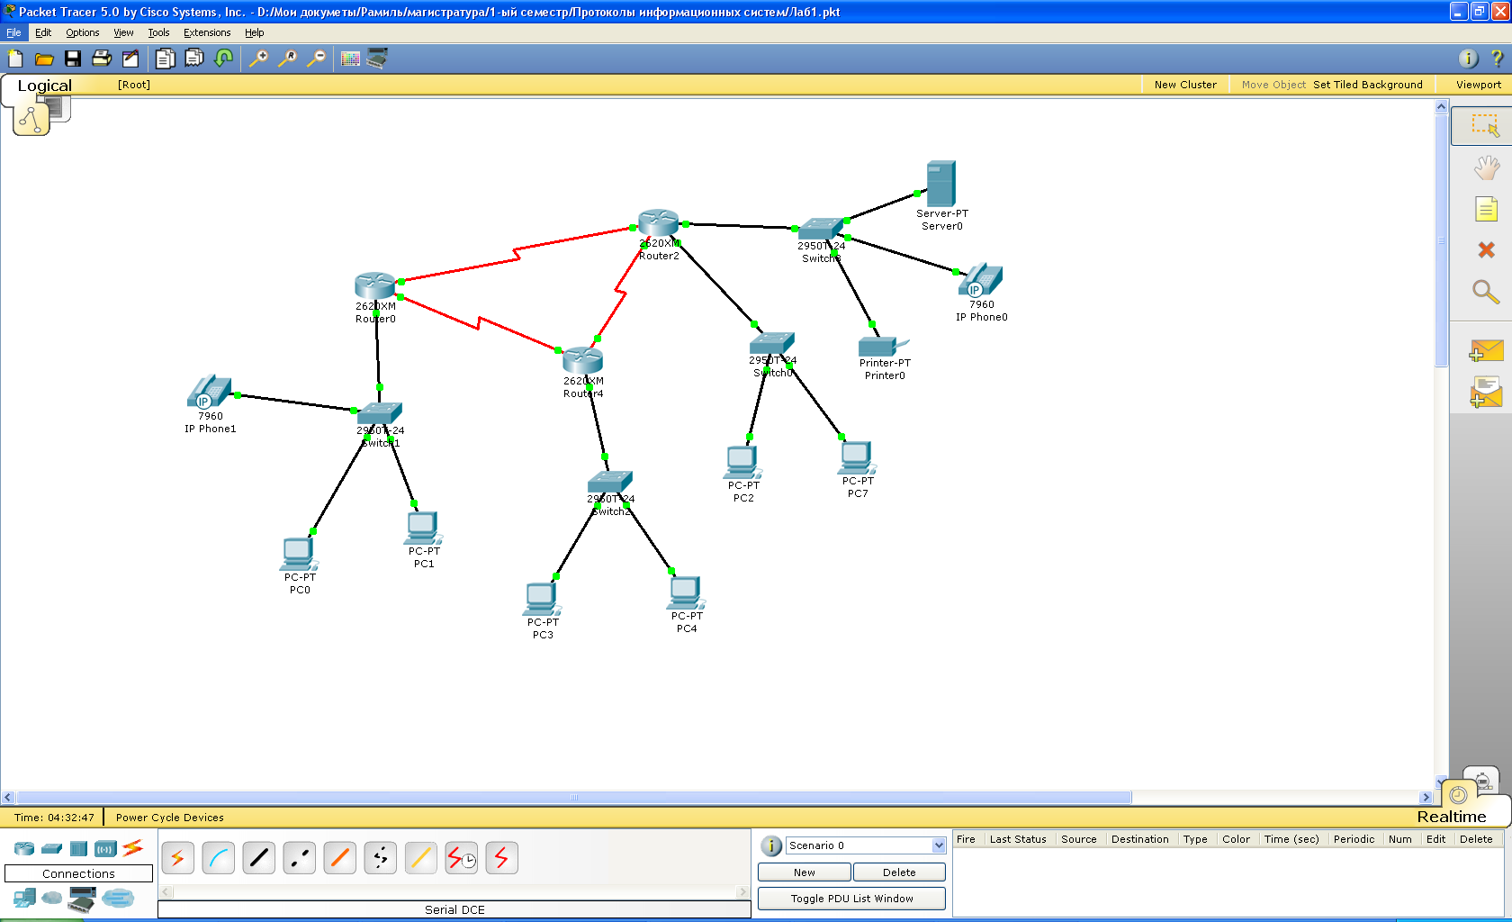Viewport: 1512px width, 922px height.
Task: Select the Inspect magnifier tool
Action: click(x=1486, y=291)
